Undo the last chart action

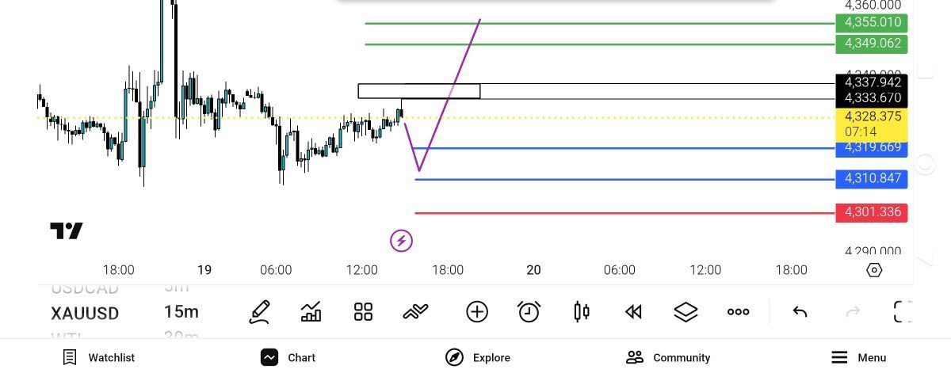(x=800, y=312)
